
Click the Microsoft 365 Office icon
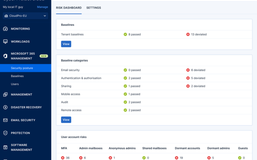click(x=5, y=56)
